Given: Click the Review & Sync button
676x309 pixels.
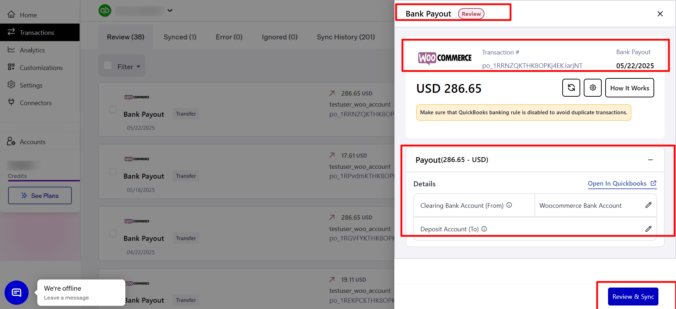Looking at the screenshot, I should coord(633,296).
